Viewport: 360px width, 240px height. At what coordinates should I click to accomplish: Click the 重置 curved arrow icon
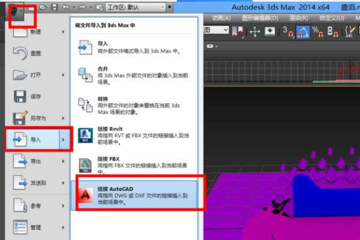point(20,53)
